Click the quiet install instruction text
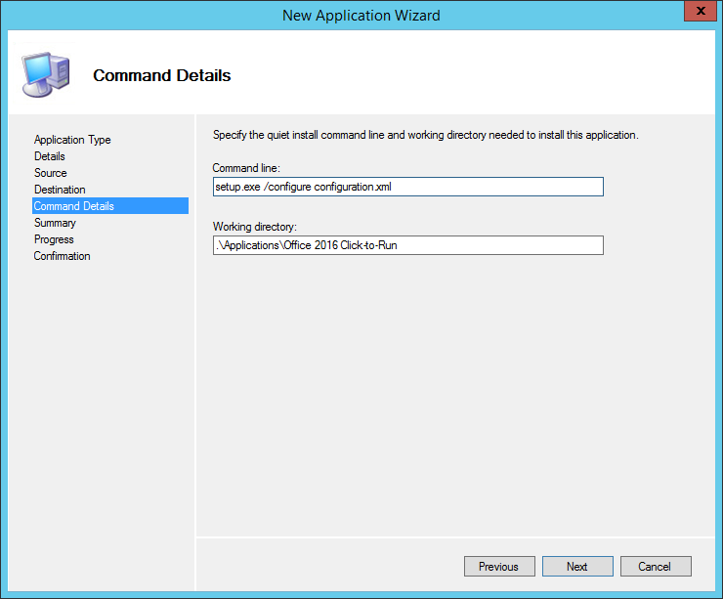 point(425,135)
